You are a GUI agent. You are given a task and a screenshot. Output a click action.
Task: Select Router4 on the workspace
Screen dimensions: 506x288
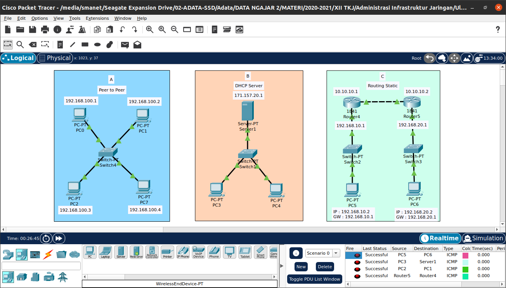coord(352,103)
